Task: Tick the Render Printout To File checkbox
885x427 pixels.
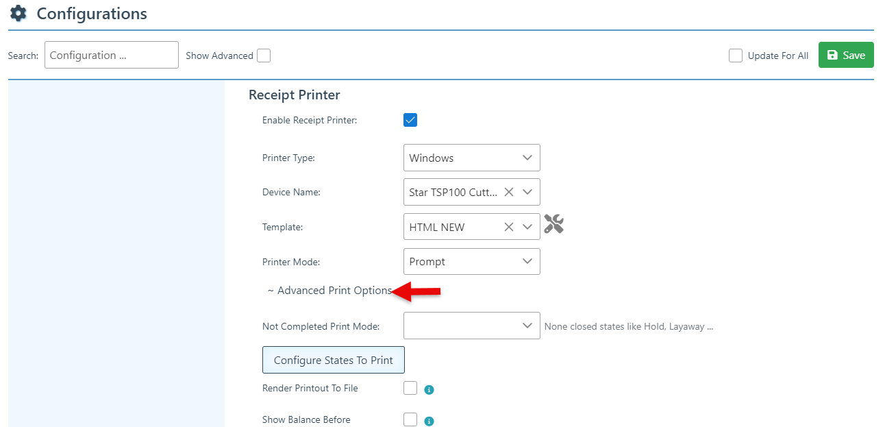Action: pos(410,388)
